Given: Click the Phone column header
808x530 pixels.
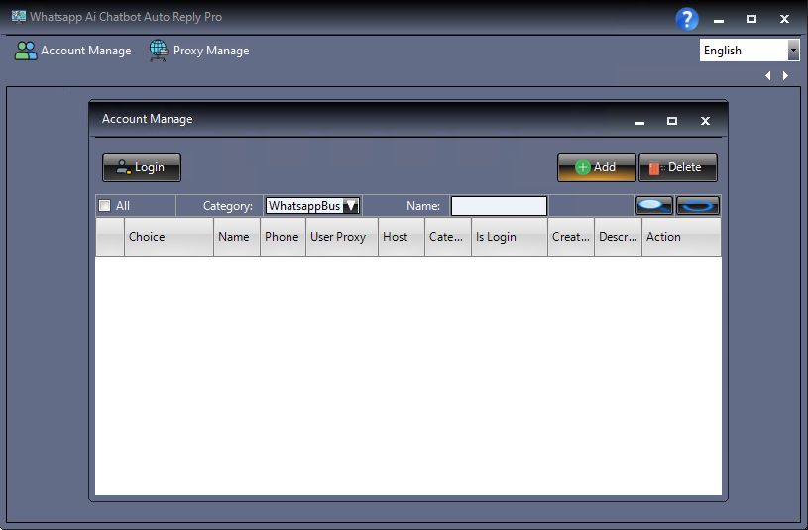Looking at the screenshot, I should click(x=283, y=237).
